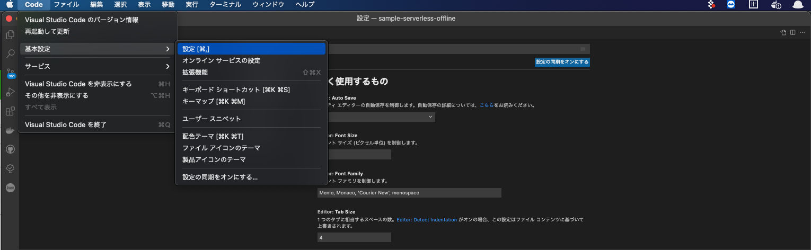Screen dimensions: 811x250
Task: Choose Visual Studio Code を非表示にする
Action: point(98,84)
